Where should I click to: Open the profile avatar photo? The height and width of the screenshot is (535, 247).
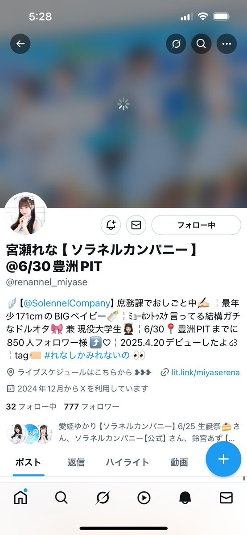pos(25,214)
